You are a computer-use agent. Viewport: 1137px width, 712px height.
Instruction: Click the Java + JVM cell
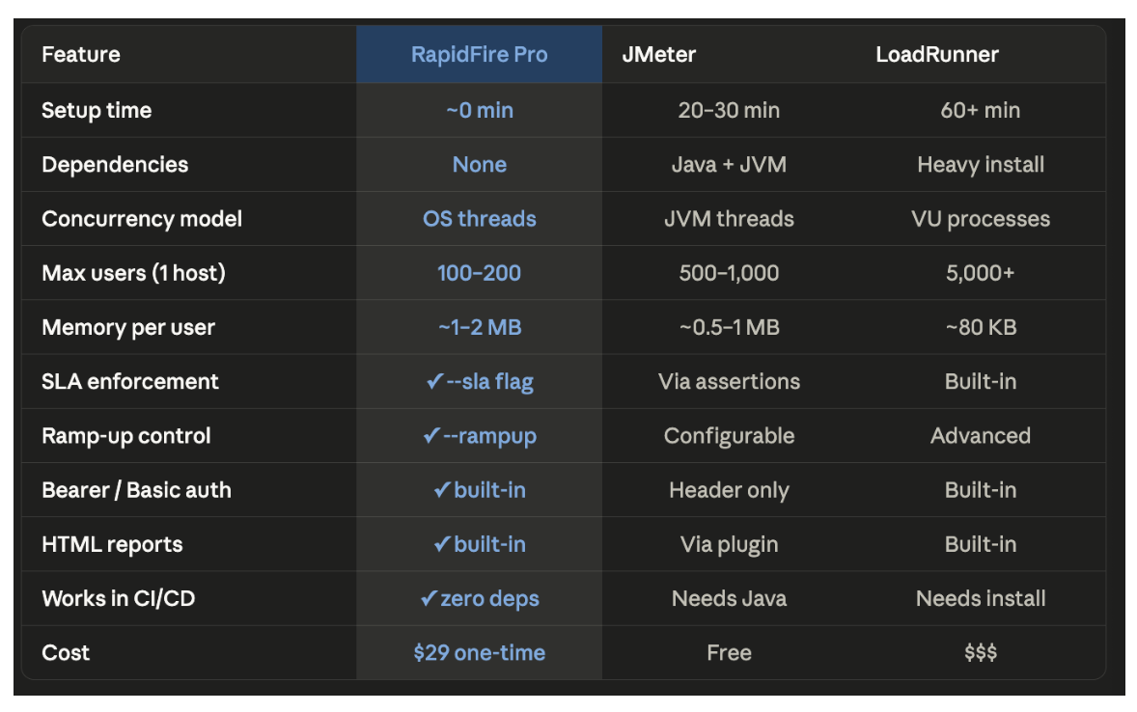click(x=729, y=165)
